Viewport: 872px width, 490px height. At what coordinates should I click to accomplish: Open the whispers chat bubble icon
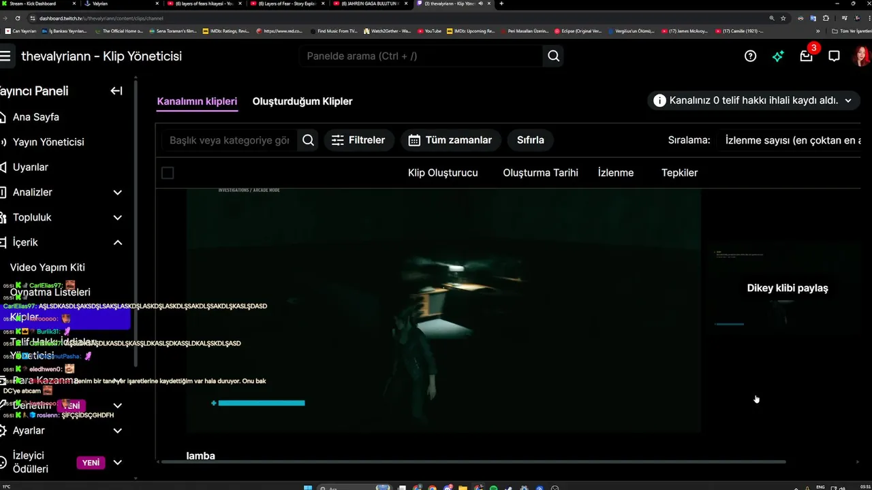pos(834,56)
